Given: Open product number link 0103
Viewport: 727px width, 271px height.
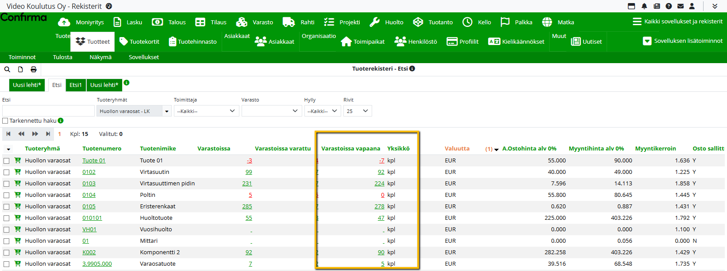Looking at the screenshot, I should pyautogui.click(x=89, y=184).
